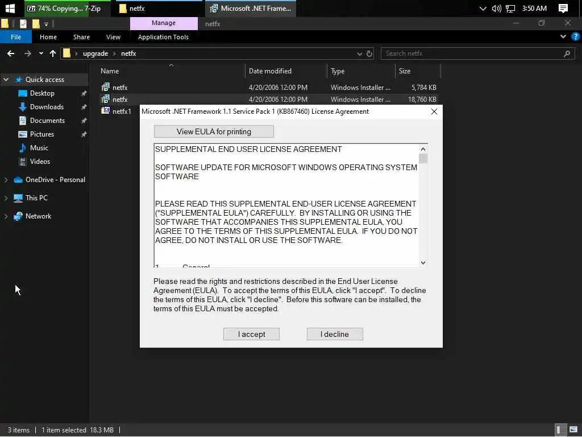Viewport: 582px width, 437px height.
Task: Refresh the netfx folder view
Action: click(369, 54)
